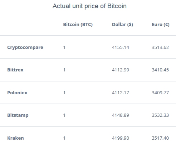Image resolution: width=176 pixels, height=145 pixels.
Task: Select Bittrex dollar price 4112.99
Action: coord(121,70)
